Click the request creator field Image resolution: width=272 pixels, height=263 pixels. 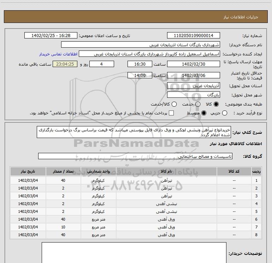[149, 54]
